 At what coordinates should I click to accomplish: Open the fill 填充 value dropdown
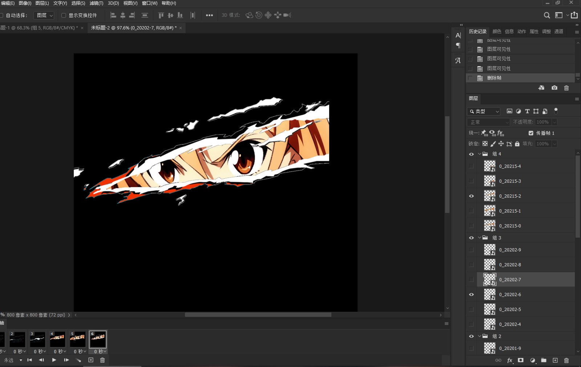coord(554,144)
